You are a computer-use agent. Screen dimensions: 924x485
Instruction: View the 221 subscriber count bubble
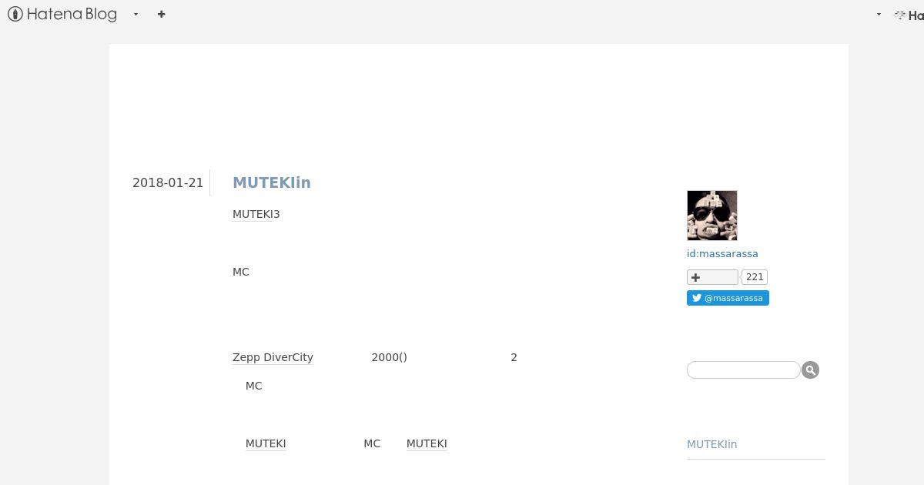tap(755, 277)
